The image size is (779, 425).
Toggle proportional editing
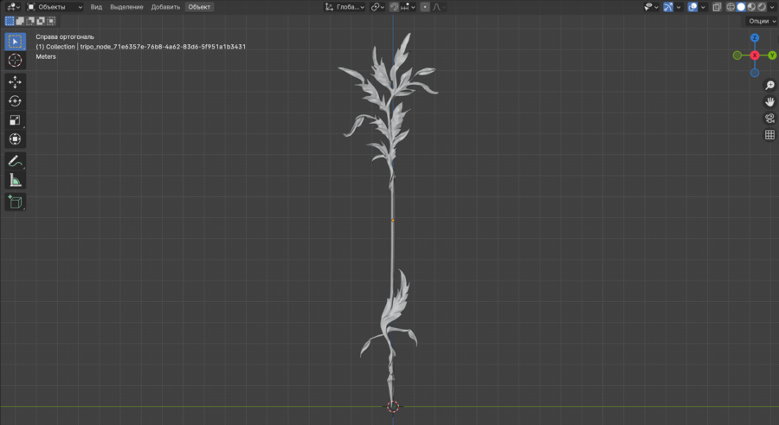[425, 7]
